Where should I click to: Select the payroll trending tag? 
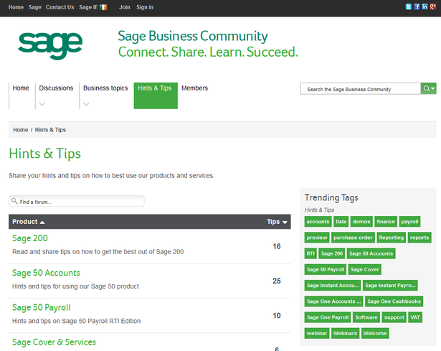pyautogui.click(x=409, y=222)
